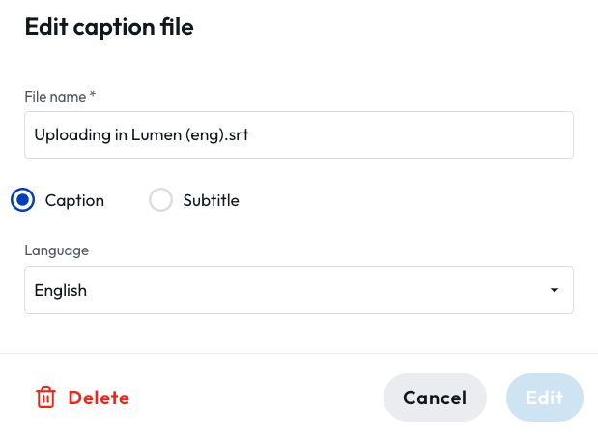Click the red trash can icon

pos(45,398)
